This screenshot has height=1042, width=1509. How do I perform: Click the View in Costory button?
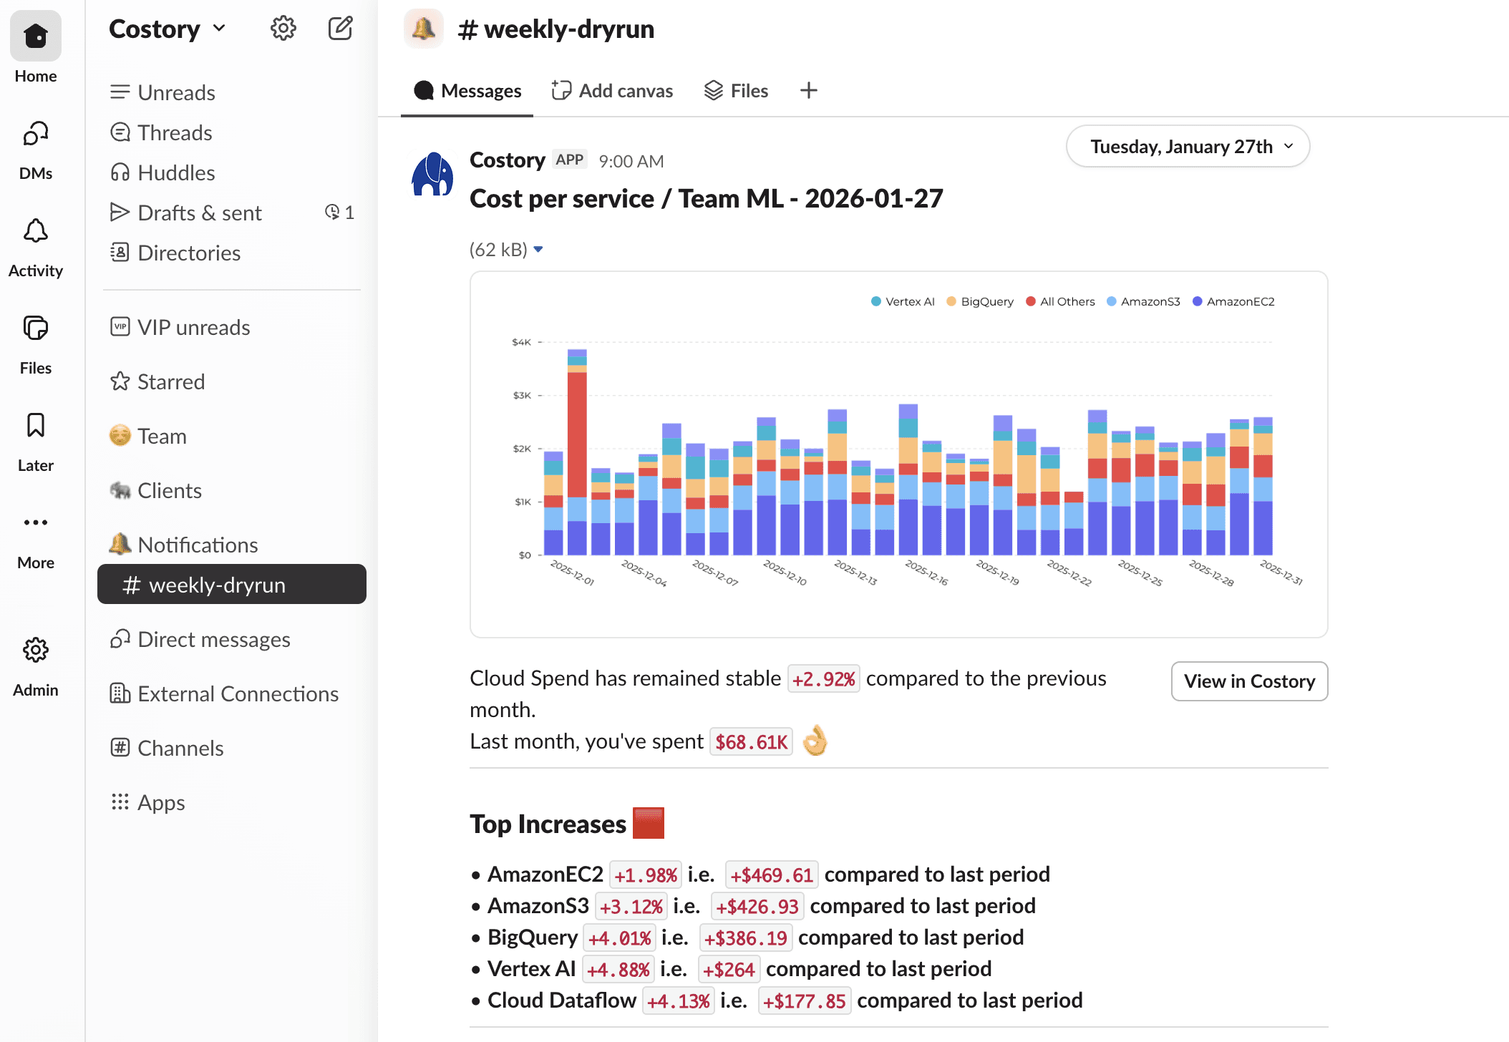[x=1249, y=681]
